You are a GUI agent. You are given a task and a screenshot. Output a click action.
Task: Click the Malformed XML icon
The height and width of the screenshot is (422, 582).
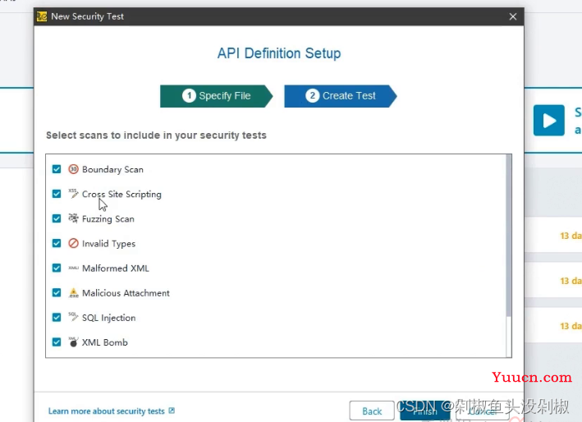(73, 268)
